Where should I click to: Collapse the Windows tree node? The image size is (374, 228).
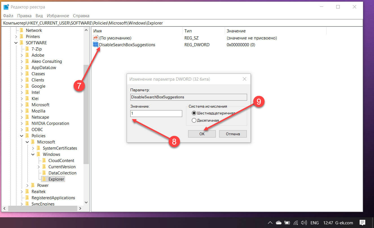tap(33, 154)
